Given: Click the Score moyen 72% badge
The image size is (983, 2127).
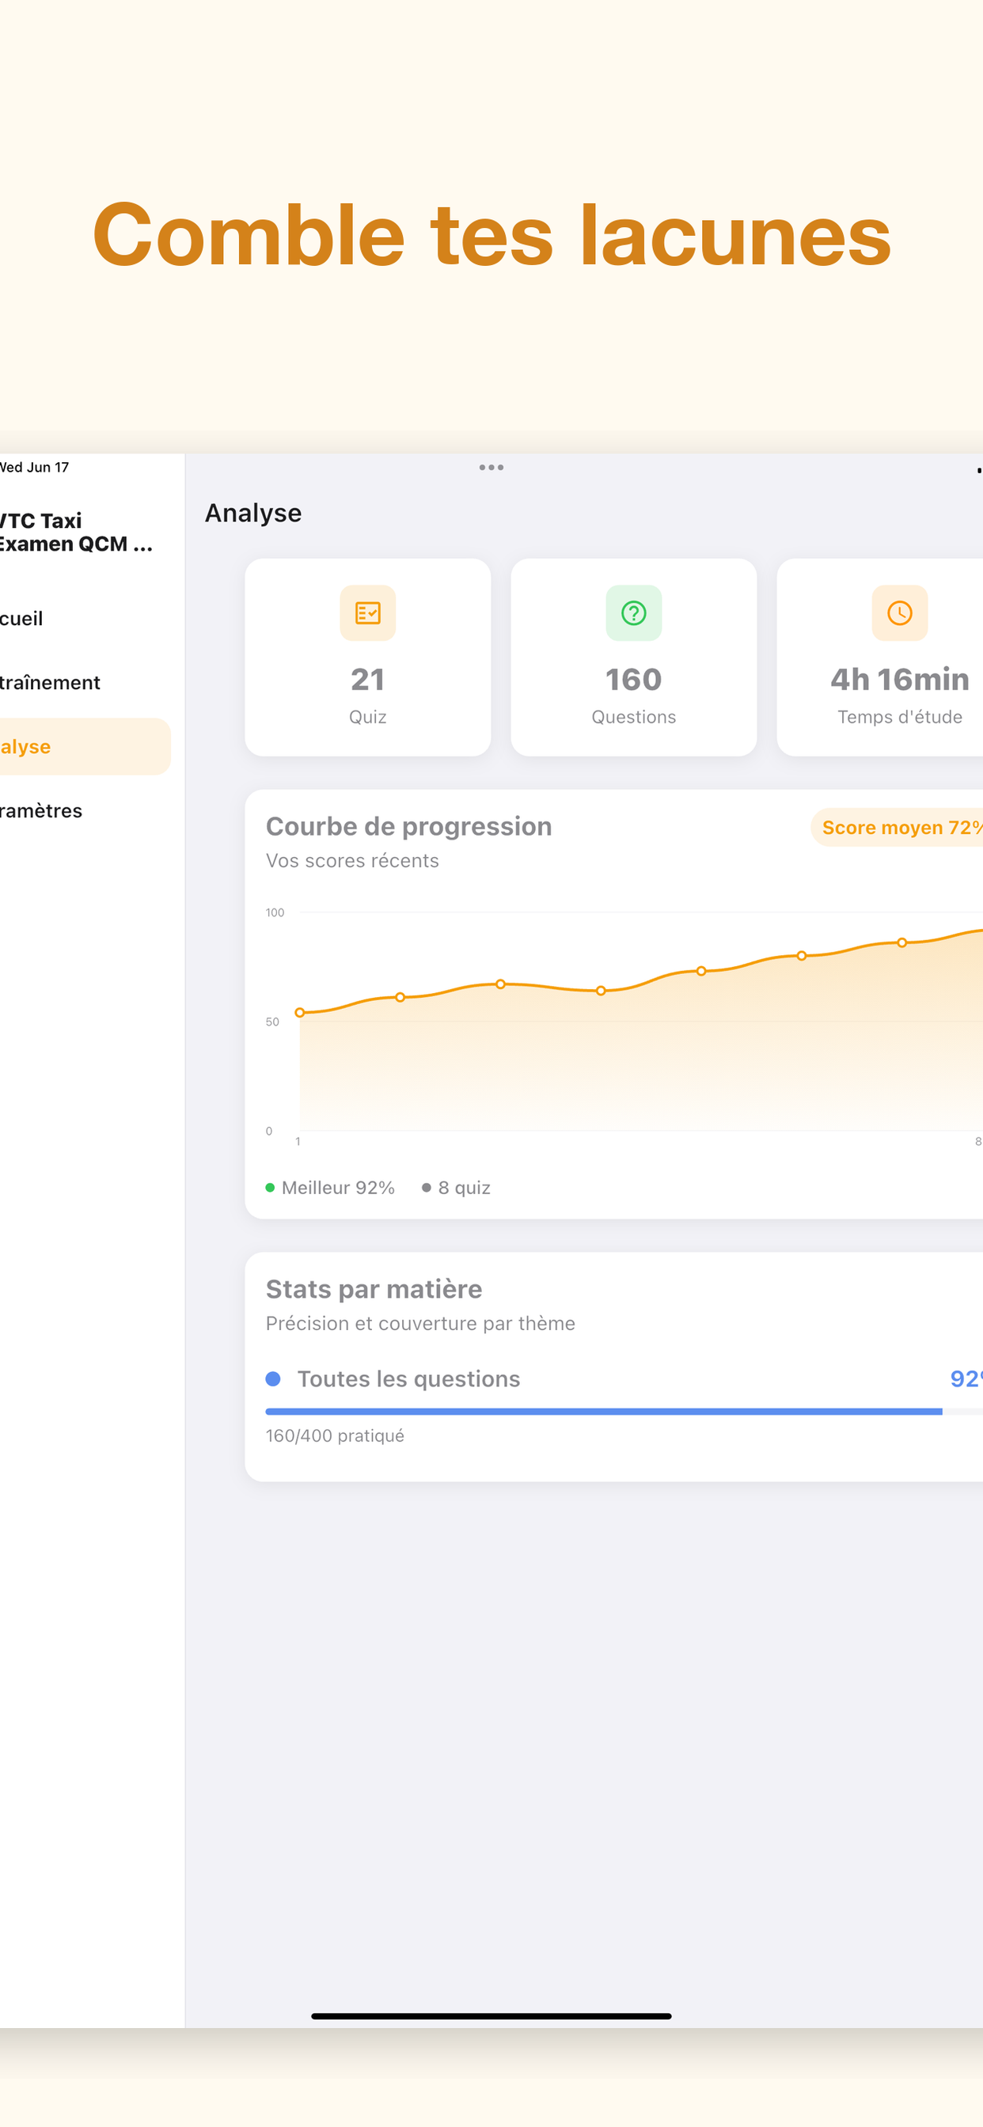Looking at the screenshot, I should coord(898,828).
